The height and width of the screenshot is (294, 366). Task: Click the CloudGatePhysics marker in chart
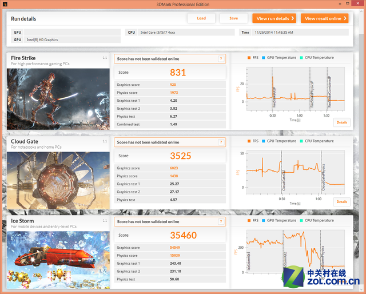pyautogui.click(x=324, y=177)
